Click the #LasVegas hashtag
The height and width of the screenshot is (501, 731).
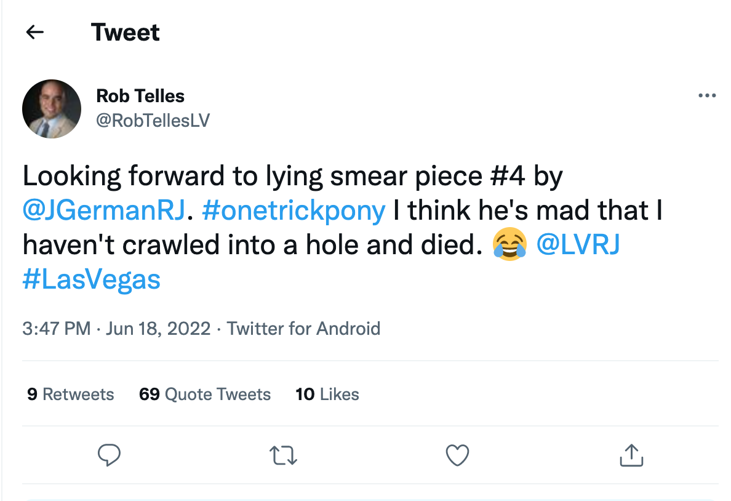click(92, 279)
